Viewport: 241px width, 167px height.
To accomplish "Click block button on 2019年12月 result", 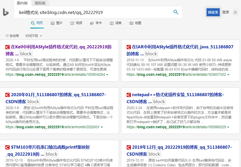I will click(x=154, y=154).
